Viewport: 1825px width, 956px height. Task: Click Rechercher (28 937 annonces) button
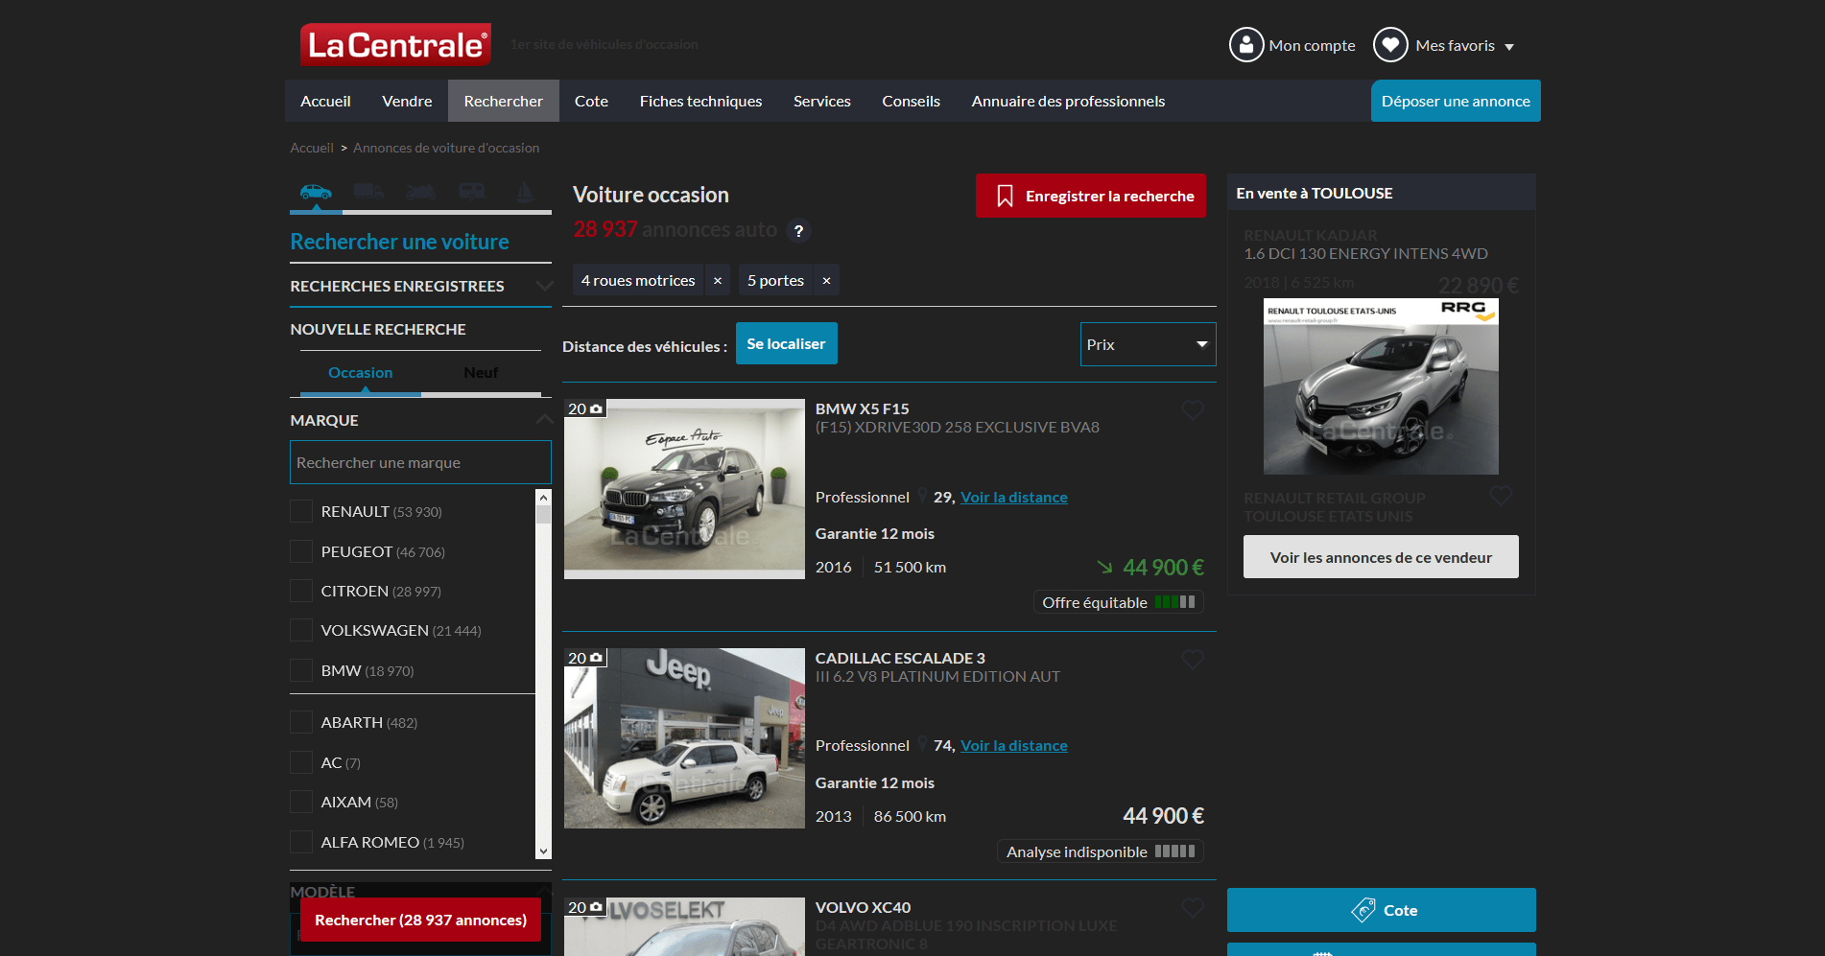point(420,920)
